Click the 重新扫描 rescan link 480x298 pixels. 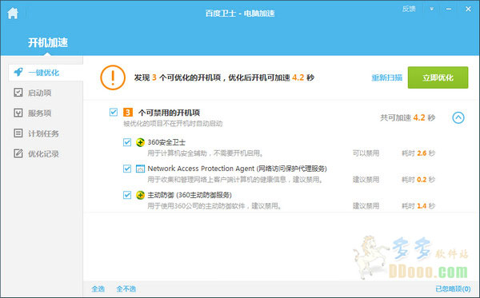click(387, 77)
